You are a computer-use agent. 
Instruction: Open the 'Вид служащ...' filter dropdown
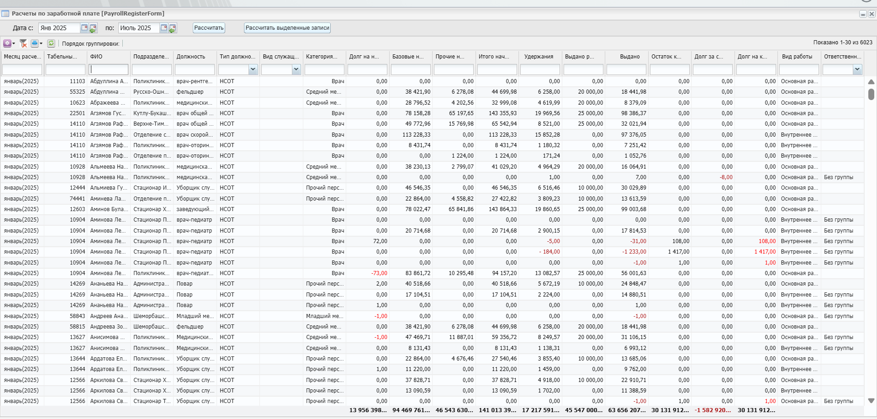pyautogui.click(x=296, y=69)
